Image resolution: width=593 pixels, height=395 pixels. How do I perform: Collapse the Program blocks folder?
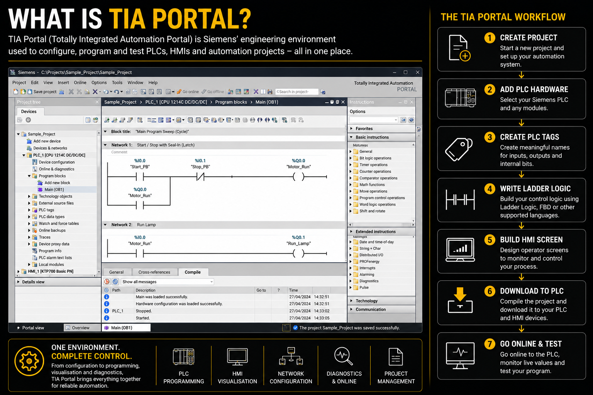click(x=29, y=176)
